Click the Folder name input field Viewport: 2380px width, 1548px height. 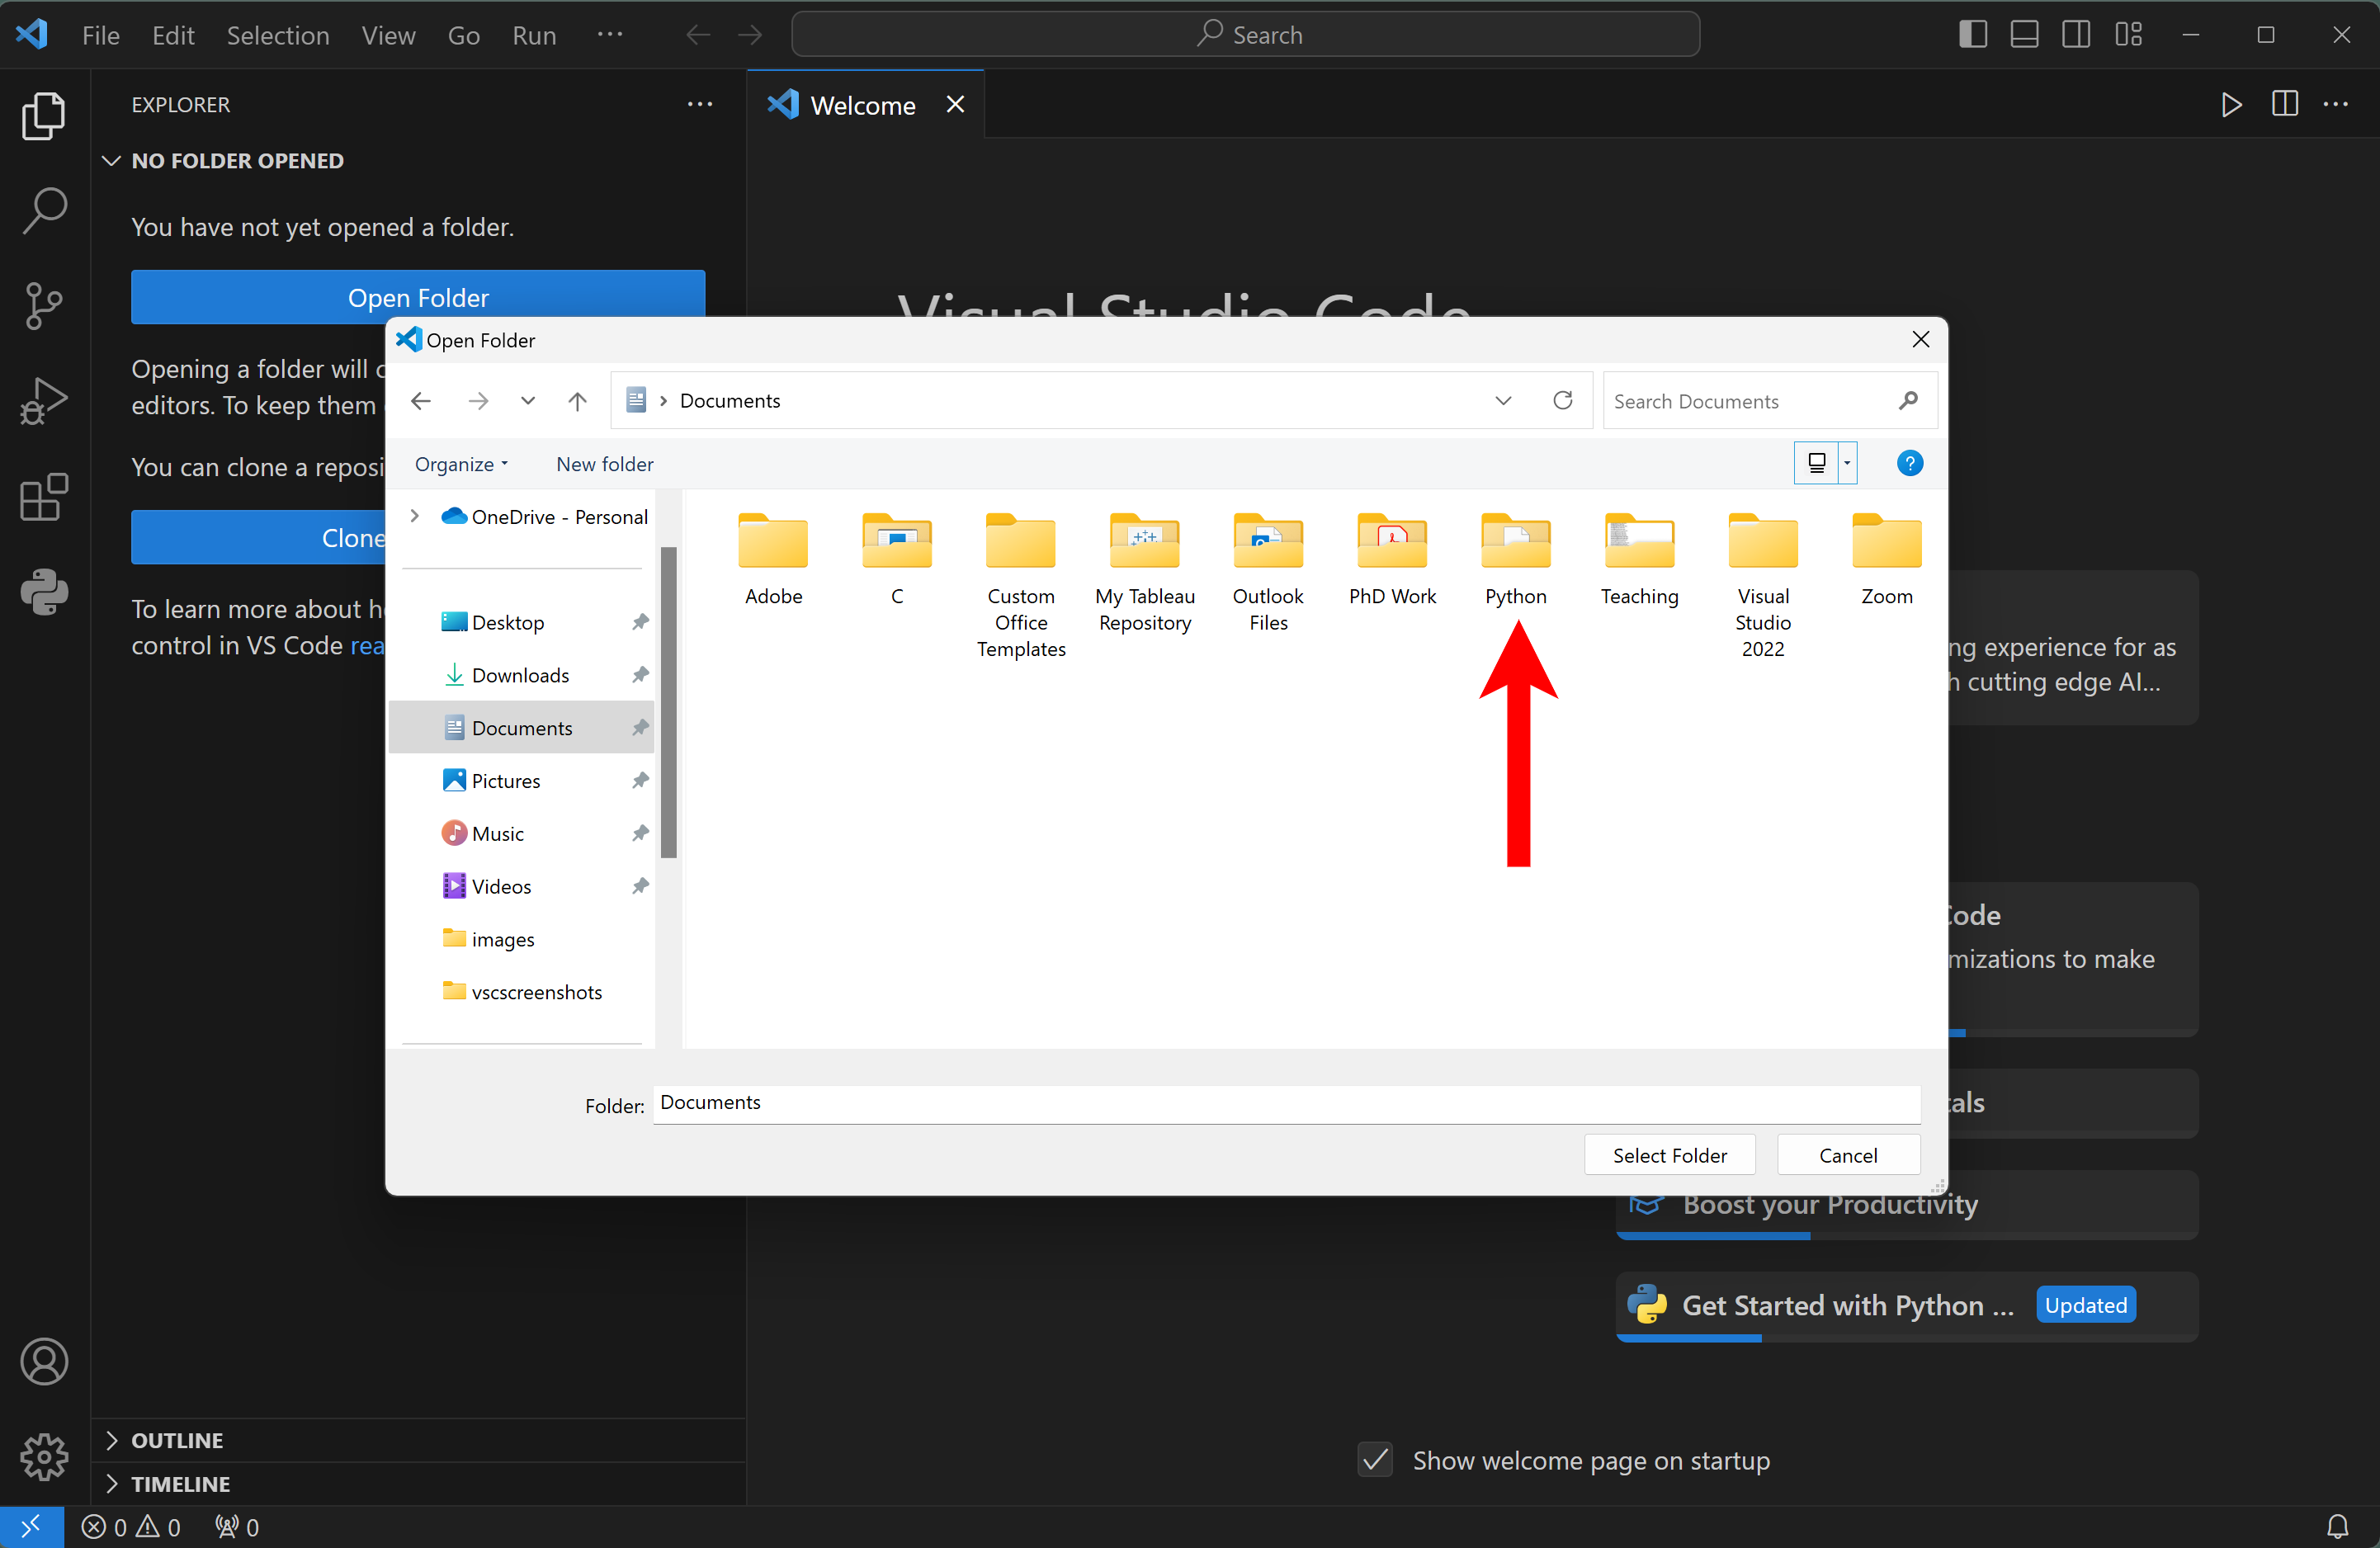pos(1286,1103)
